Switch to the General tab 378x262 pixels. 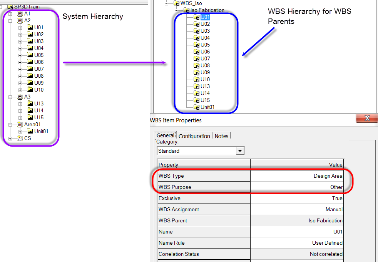166,135
